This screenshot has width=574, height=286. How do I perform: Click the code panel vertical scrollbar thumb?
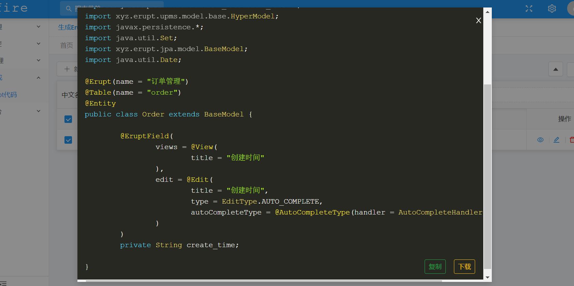point(488,177)
